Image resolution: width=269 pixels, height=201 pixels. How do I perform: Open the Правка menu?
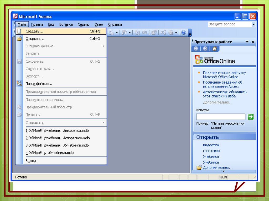click(x=37, y=24)
